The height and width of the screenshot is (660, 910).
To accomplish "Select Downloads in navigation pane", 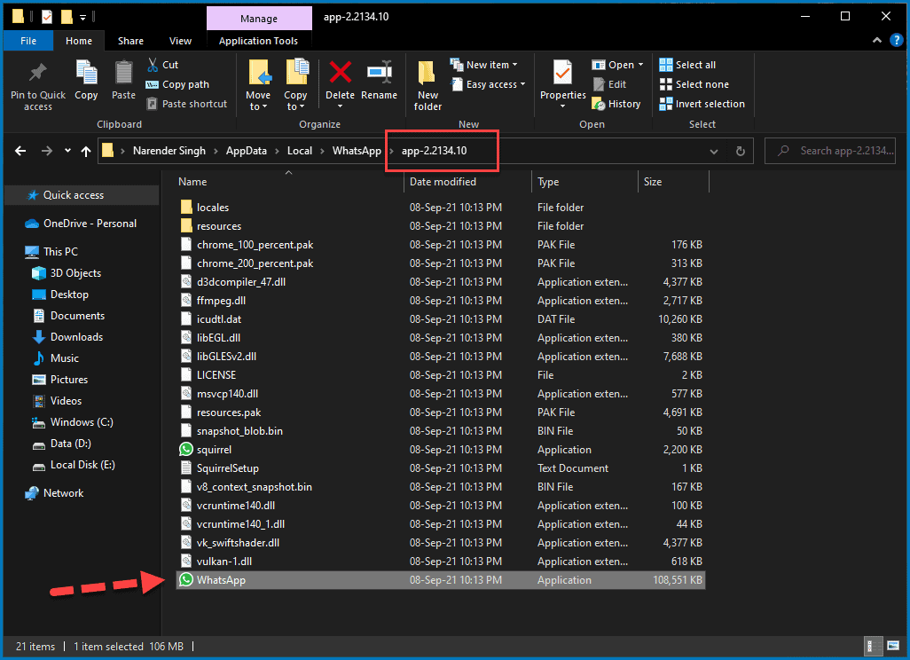I will (x=82, y=337).
